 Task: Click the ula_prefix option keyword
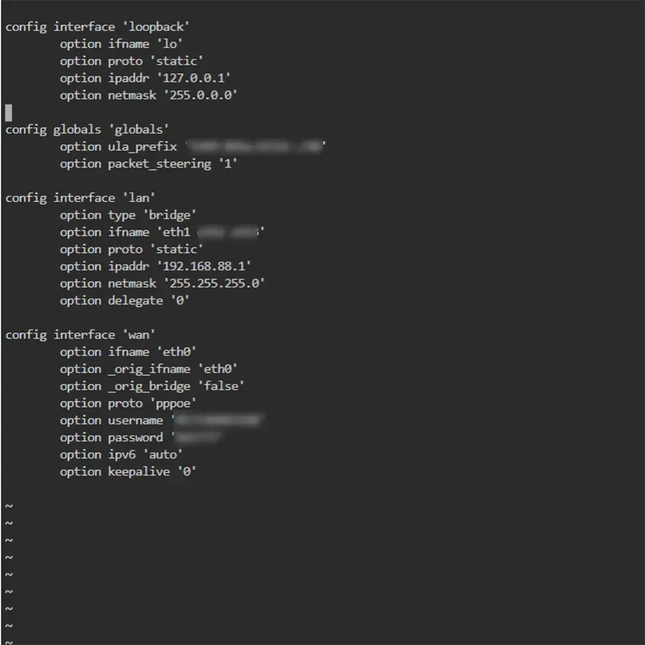tap(143, 146)
